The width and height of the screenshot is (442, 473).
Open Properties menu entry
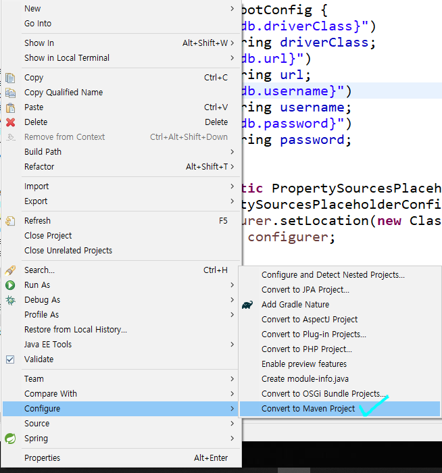(121, 458)
